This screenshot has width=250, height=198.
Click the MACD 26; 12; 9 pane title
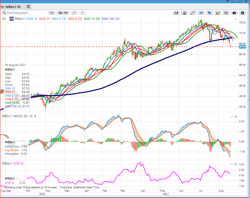[25, 116]
